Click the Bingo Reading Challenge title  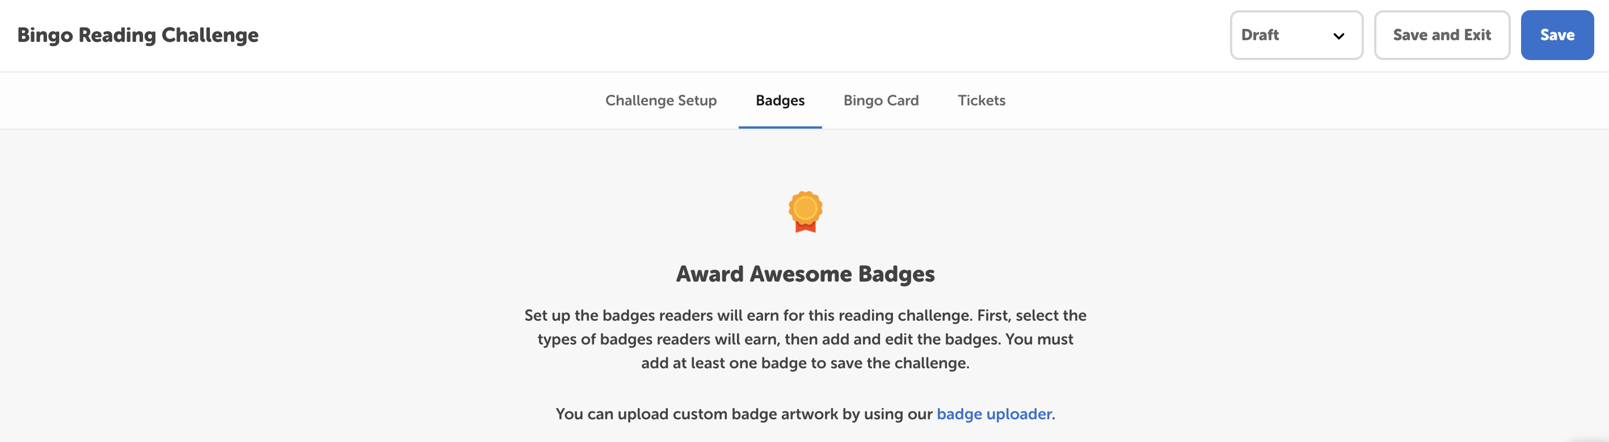pos(137,35)
